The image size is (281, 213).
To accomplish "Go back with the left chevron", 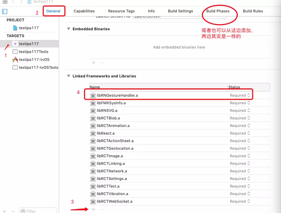I will tap(13, 2).
